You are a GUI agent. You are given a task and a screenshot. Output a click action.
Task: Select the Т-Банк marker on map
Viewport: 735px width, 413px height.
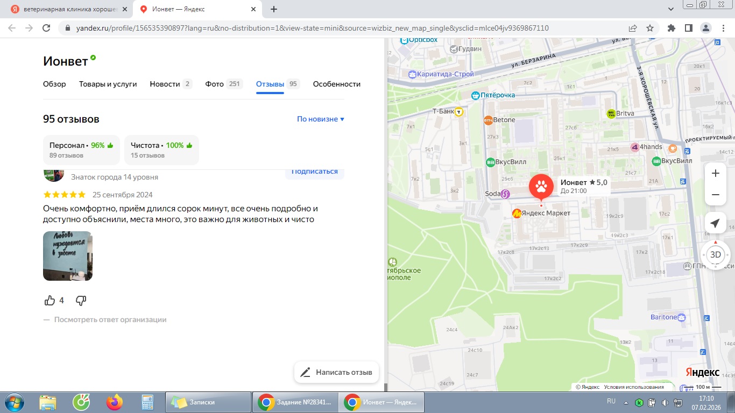(x=458, y=112)
